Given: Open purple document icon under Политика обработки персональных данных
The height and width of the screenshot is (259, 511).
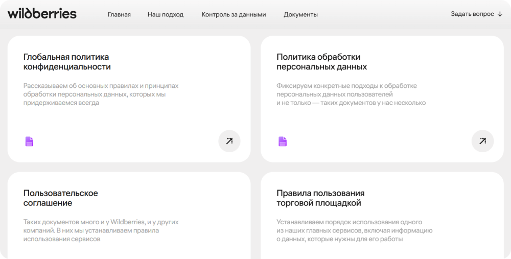Looking at the screenshot, I should [x=283, y=142].
